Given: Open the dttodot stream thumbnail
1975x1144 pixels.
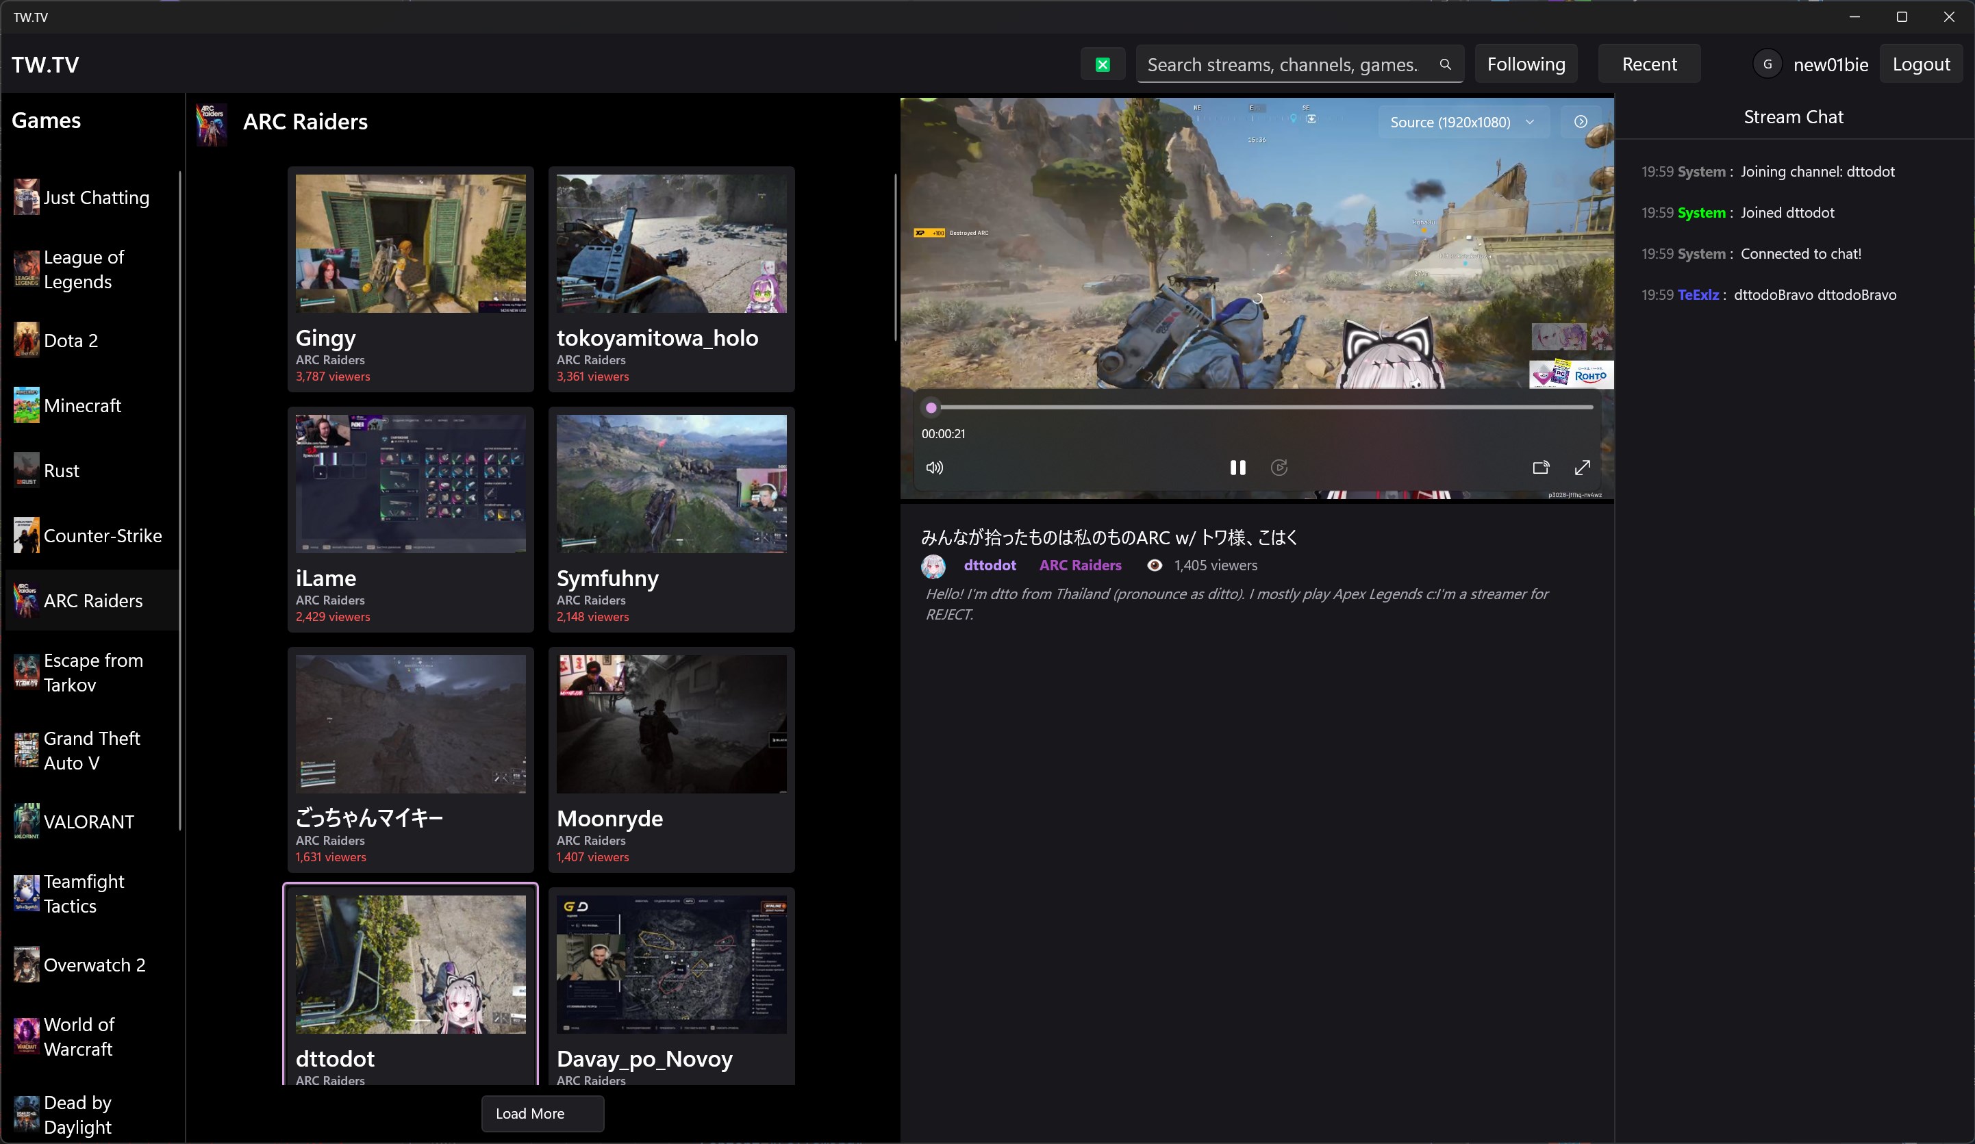Looking at the screenshot, I should click(411, 965).
